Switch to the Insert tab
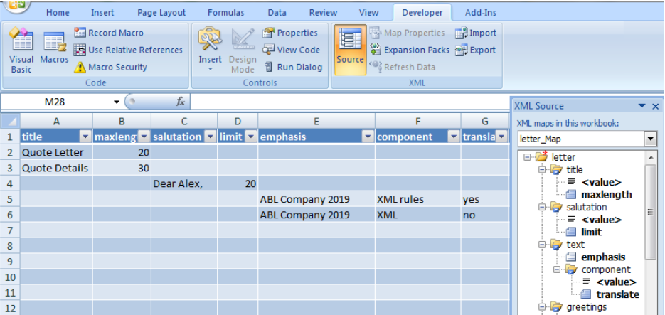 click(x=102, y=13)
